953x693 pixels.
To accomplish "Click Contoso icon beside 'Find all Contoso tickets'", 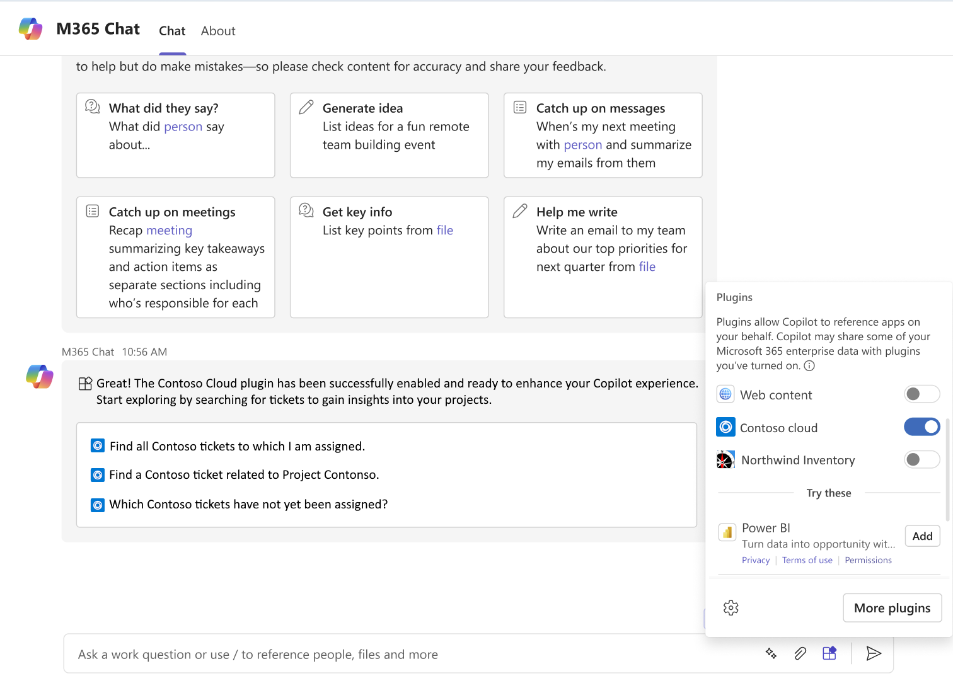I will (x=98, y=446).
